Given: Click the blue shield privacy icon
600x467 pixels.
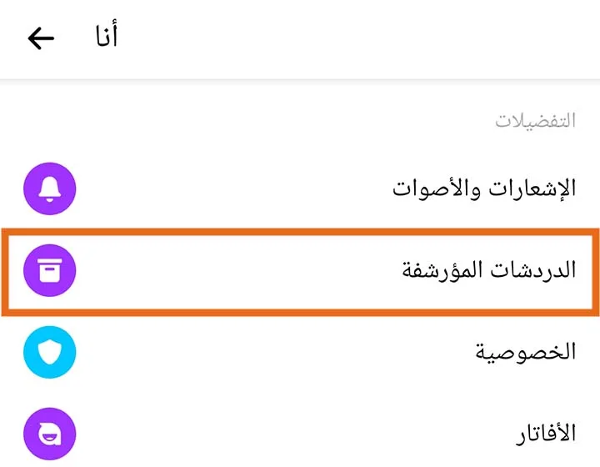Looking at the screenshot, I should 49,351.
